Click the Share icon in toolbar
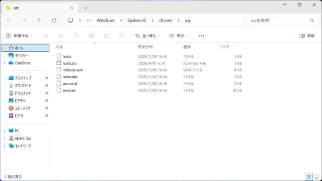Viewport: 322px width, 181px height. click(106, 36)
